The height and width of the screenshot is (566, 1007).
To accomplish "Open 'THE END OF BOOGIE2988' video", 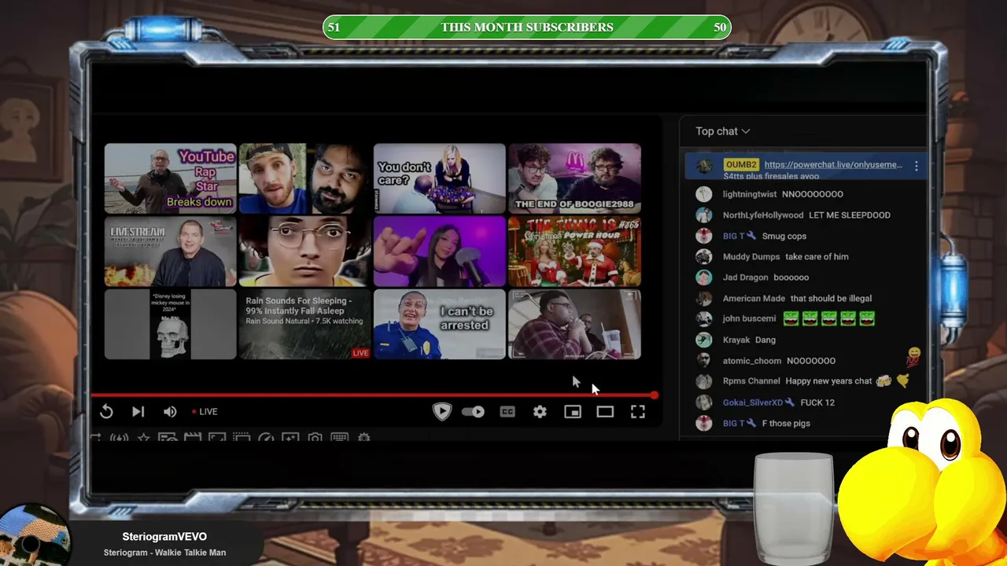I will 575,178.
